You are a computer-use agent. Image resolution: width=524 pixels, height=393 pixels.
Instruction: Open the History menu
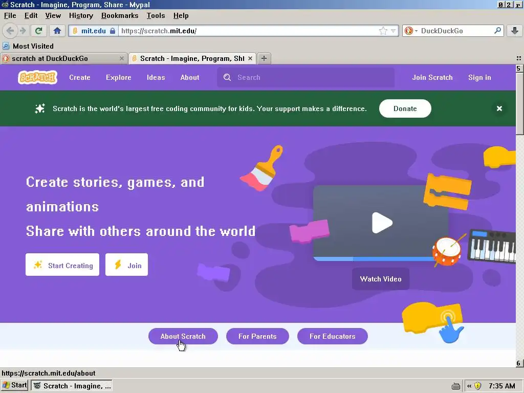coord(81,16)
